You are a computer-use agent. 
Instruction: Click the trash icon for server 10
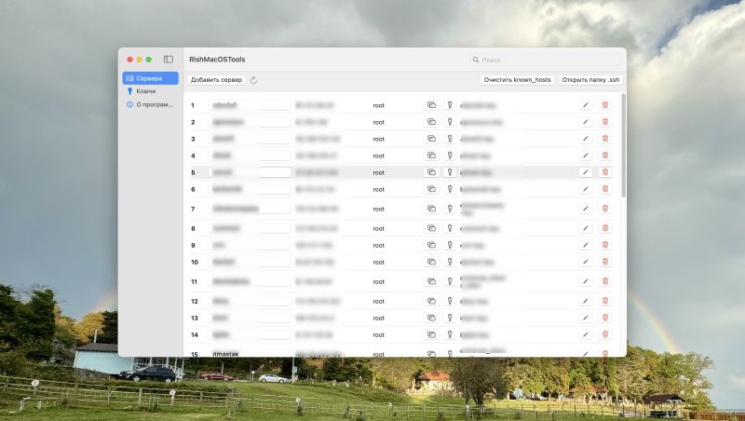605,262
